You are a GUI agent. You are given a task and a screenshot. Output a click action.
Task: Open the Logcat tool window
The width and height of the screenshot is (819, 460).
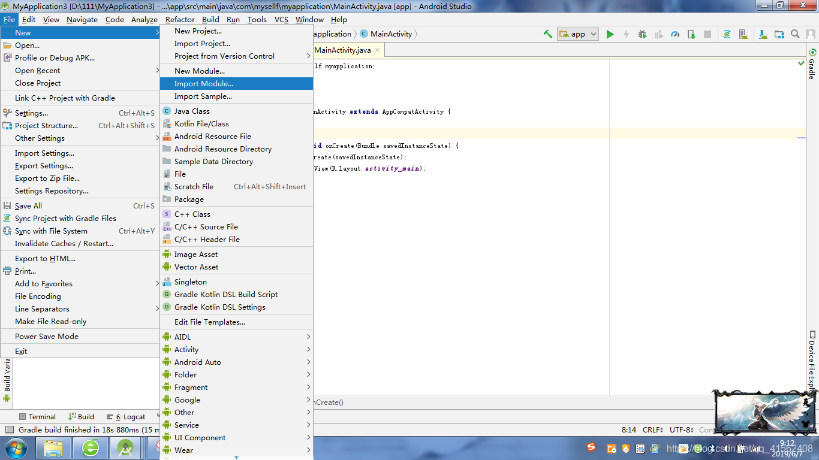point(130,416)
